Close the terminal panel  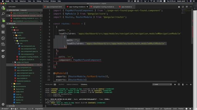coord(191,84)
